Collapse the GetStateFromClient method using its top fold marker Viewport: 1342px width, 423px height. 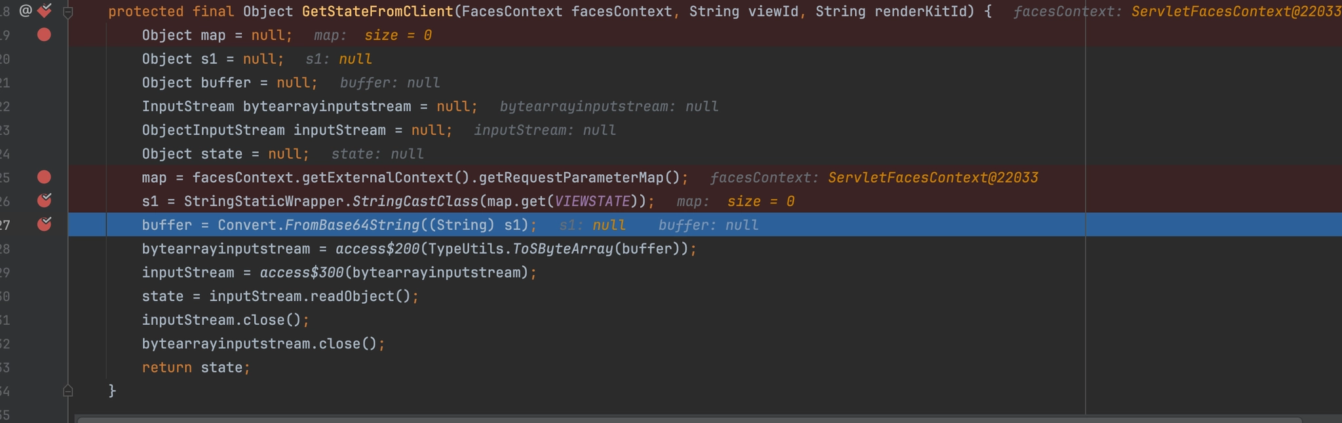point(67,11)
